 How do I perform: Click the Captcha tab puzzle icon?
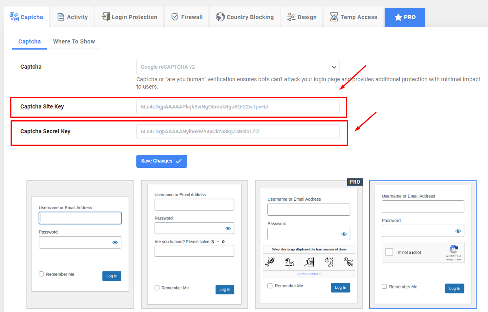click(14, 17)
